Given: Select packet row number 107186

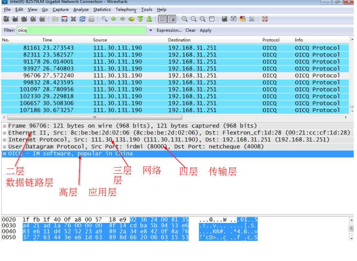Looking at the screenshot, I should point(175,110).
